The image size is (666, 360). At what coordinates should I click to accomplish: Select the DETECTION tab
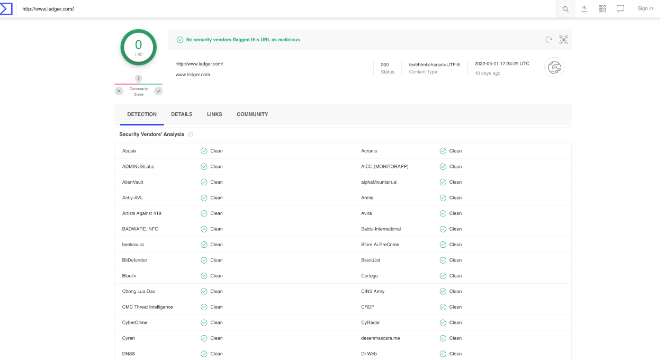[142, 114]
